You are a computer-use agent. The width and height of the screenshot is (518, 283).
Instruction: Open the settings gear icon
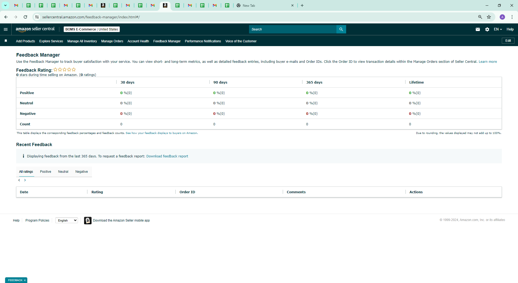pos(487,29)
